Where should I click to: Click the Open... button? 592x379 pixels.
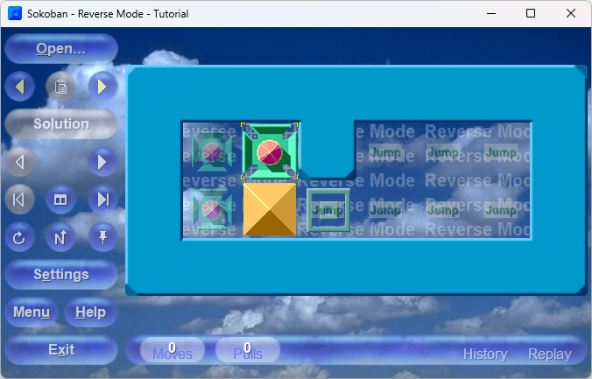[x=60, y=49]
